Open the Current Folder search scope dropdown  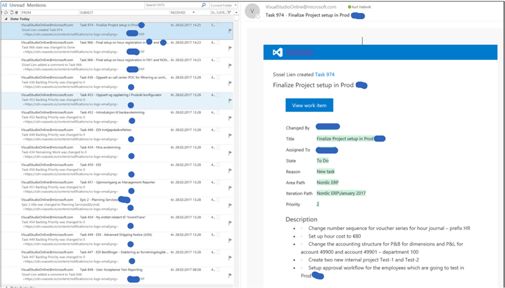pos(225,5)
